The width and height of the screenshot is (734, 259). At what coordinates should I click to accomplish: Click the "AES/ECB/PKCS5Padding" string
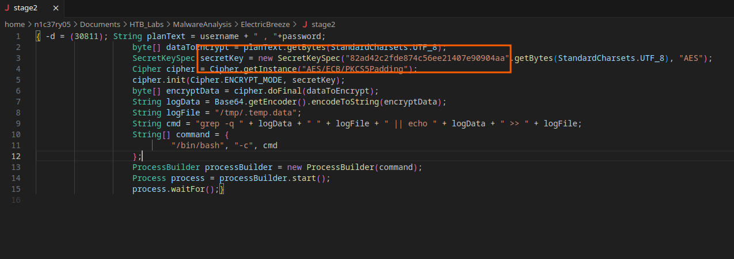pyautogui.click(x=356, y=69)
